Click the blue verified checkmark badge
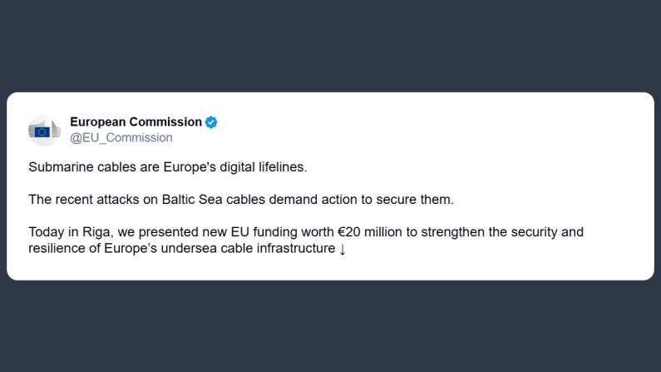Screen dimensions: 661x372 (211, 122)
